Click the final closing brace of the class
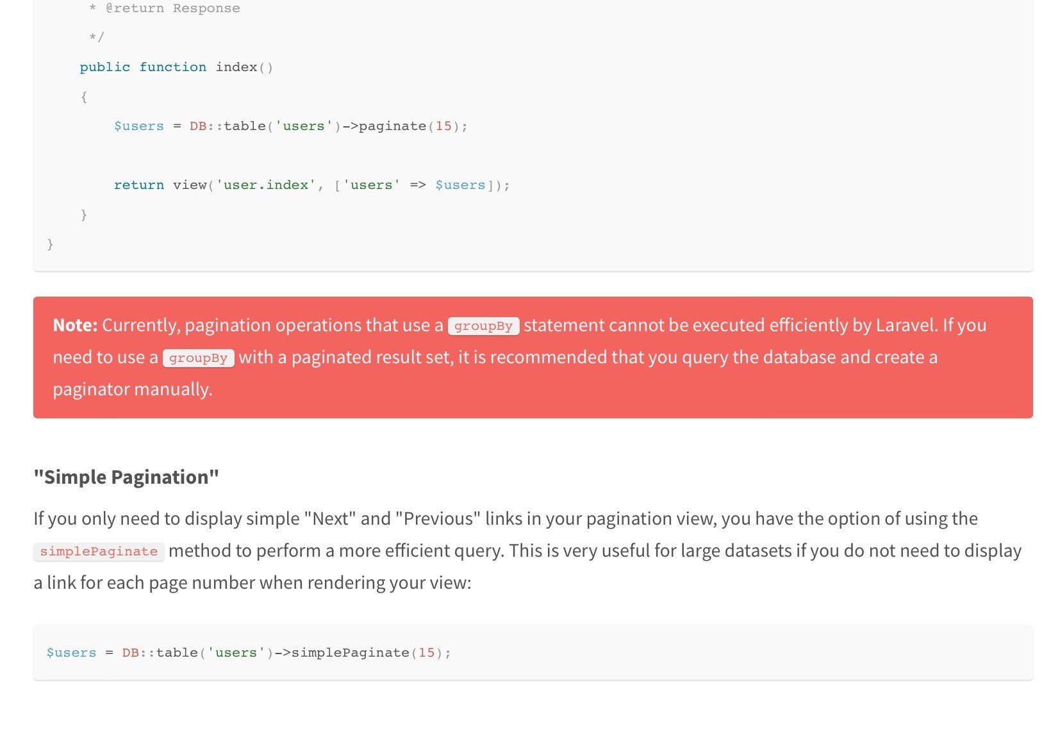 (50, 244)
